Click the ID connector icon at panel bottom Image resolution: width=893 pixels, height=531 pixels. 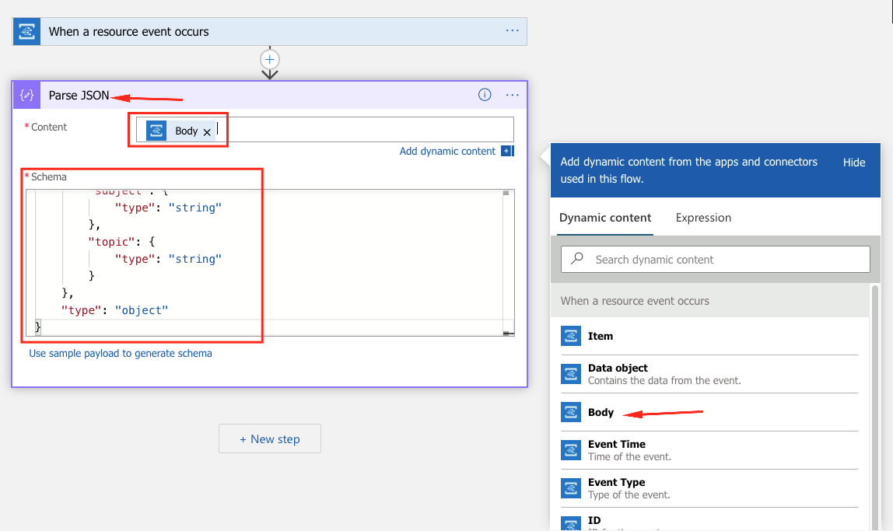pyautogui.click(x=570, y=523)
